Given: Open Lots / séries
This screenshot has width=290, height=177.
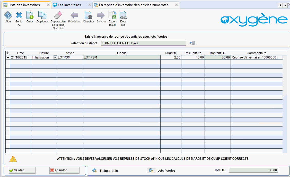Looking at the screenshot, I should (166, 171).
